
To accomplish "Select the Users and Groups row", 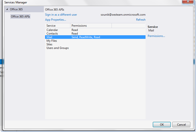I will click(x=95, y=48).
